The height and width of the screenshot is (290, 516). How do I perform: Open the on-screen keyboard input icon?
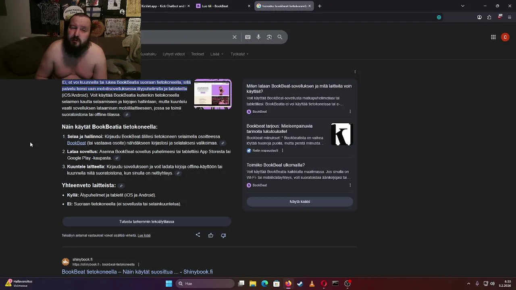coord(248,37)
